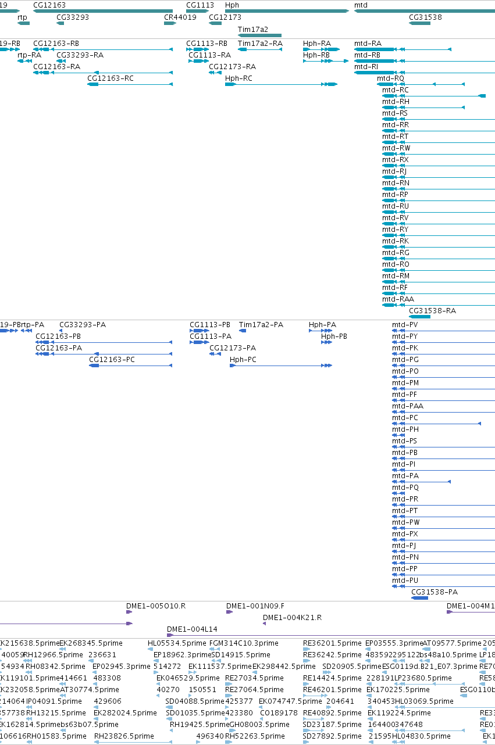This screenshot has width=495, height=745.
Task: Select EST RE36242.5prime label
Action: 332,654
